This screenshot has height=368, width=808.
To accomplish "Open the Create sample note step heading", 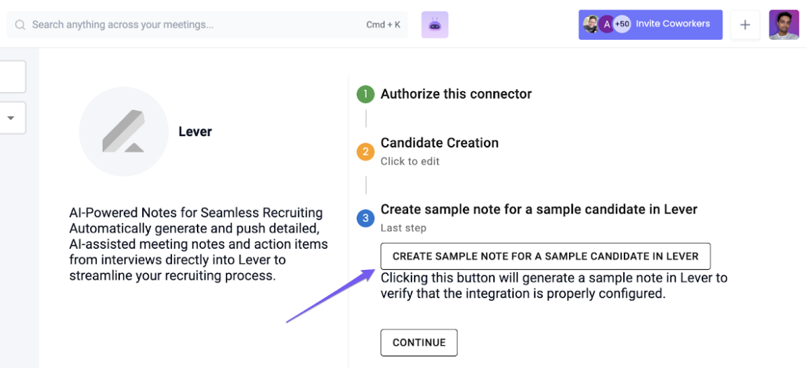I will [x=539, y=209].
